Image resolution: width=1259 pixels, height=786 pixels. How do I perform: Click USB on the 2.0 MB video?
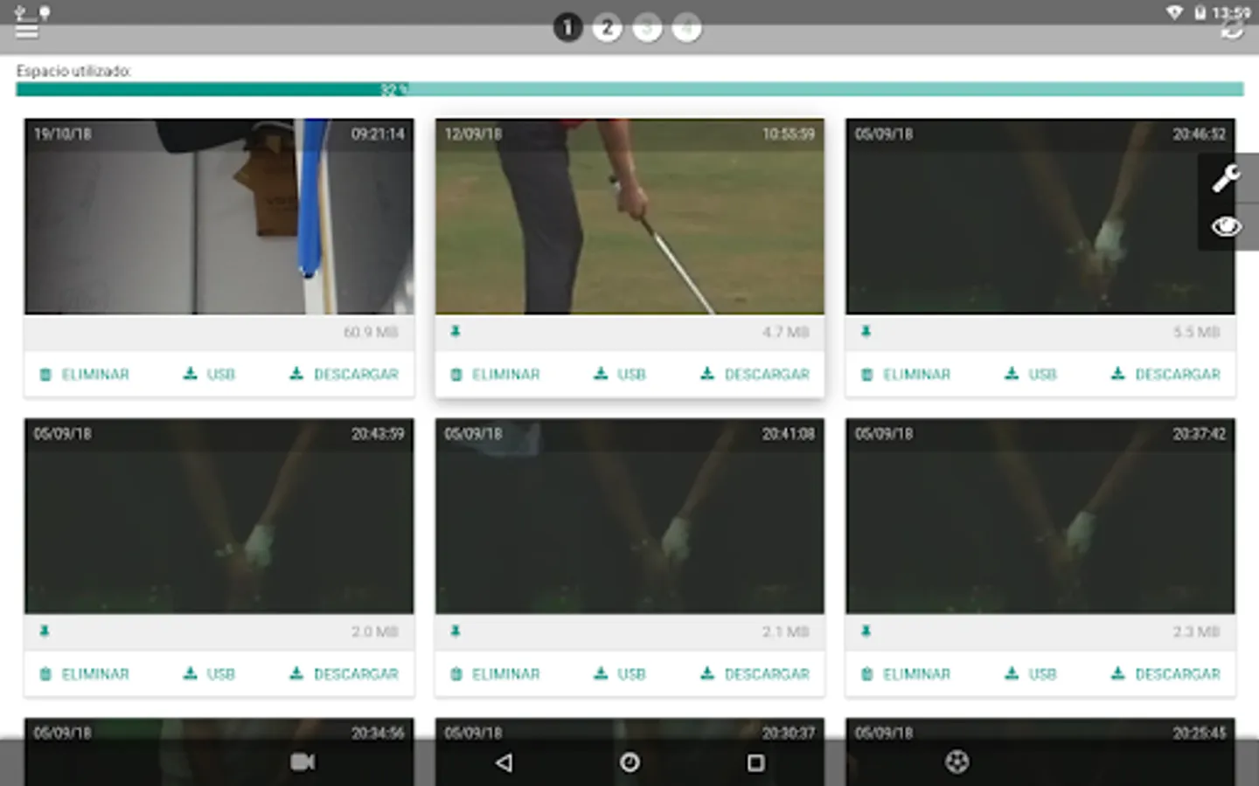point(209,674)
